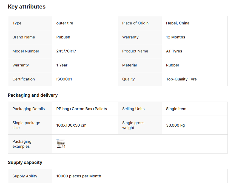Click the AT Tyres product name value
This screenshot has width=236, height=187.
[174, 51]
